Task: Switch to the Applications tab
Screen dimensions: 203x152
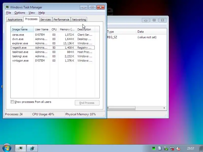Action: pos(15,20)
